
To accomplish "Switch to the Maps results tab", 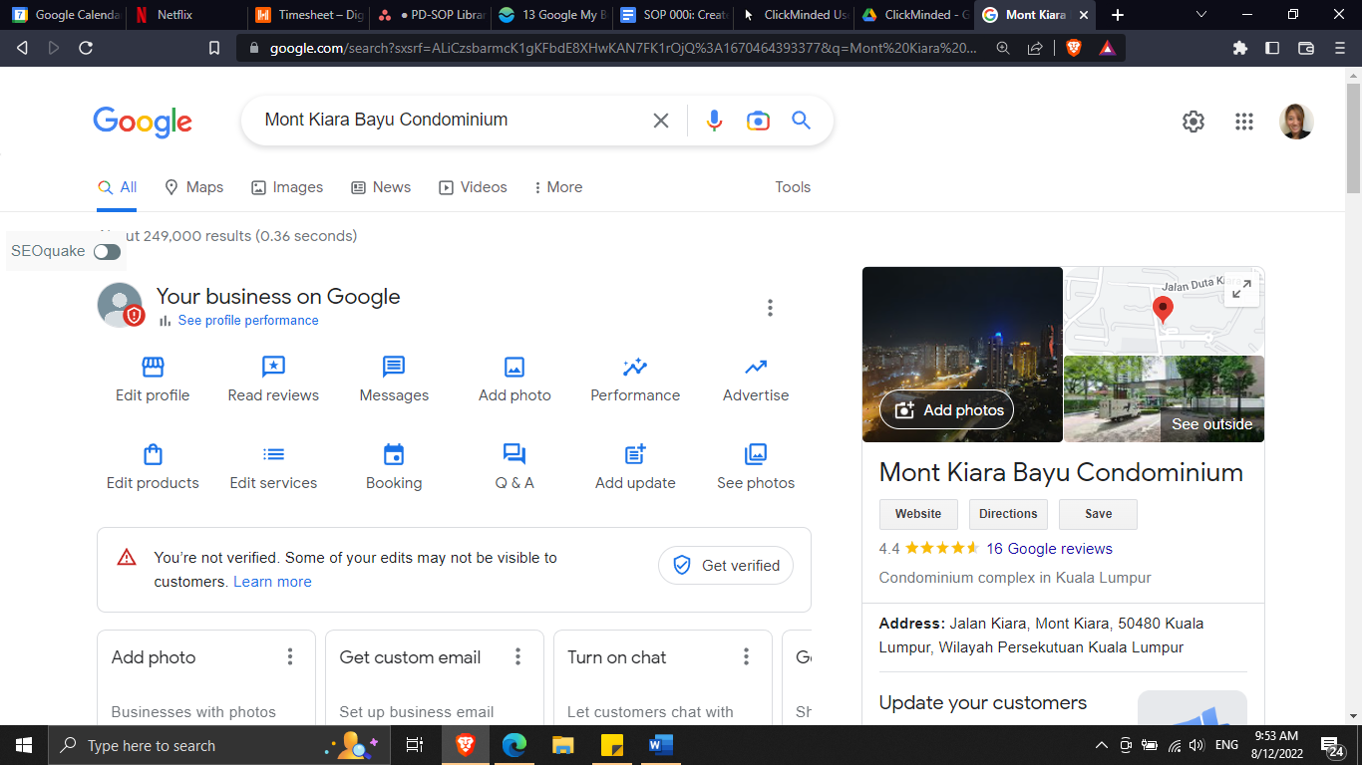I will pyautogui.click(x=193, y=187).
